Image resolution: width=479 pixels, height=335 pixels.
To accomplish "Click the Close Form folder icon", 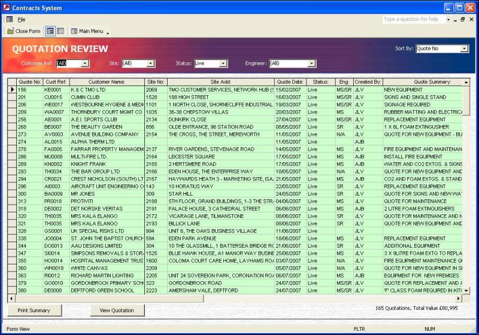I will coord(11,31).
